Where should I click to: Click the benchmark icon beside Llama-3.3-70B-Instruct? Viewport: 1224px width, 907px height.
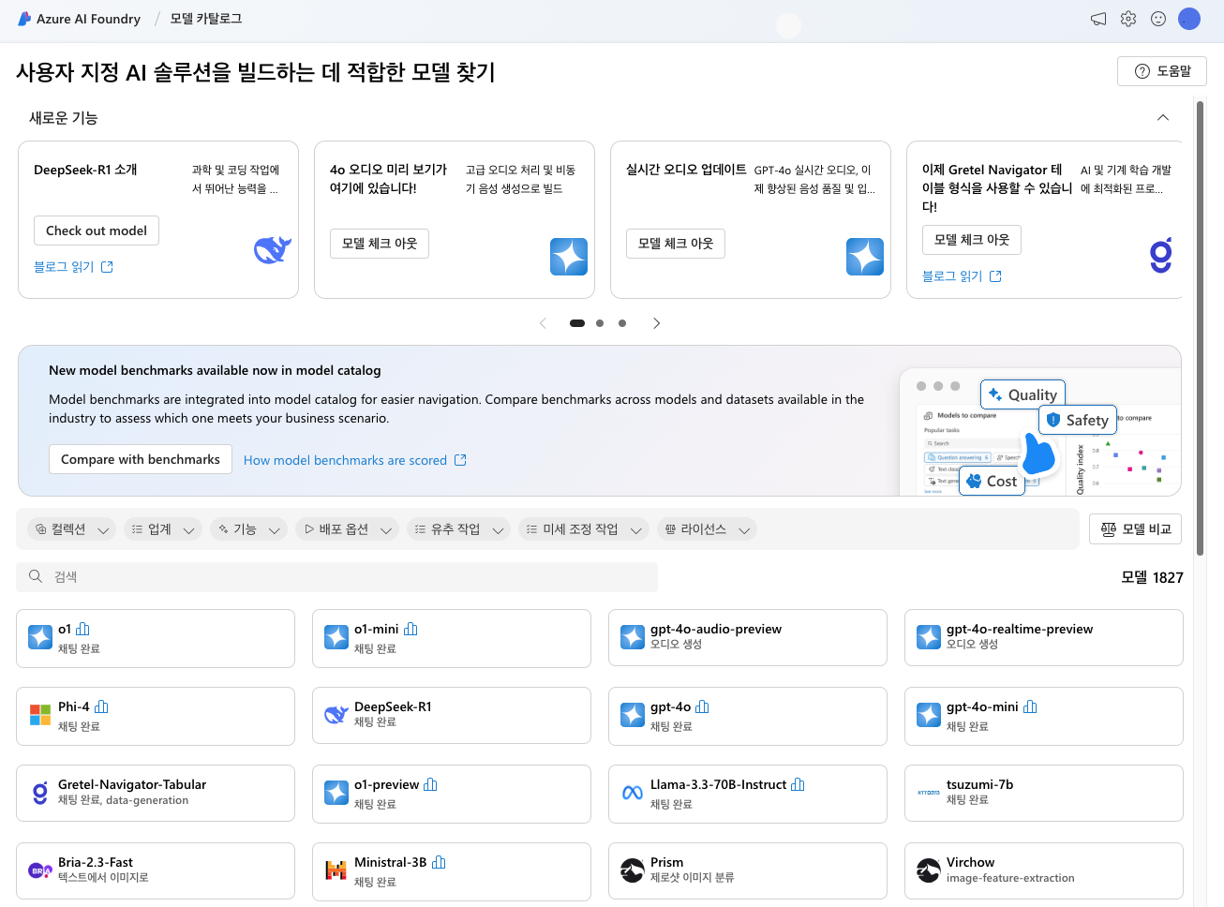(x=799, y=784)
